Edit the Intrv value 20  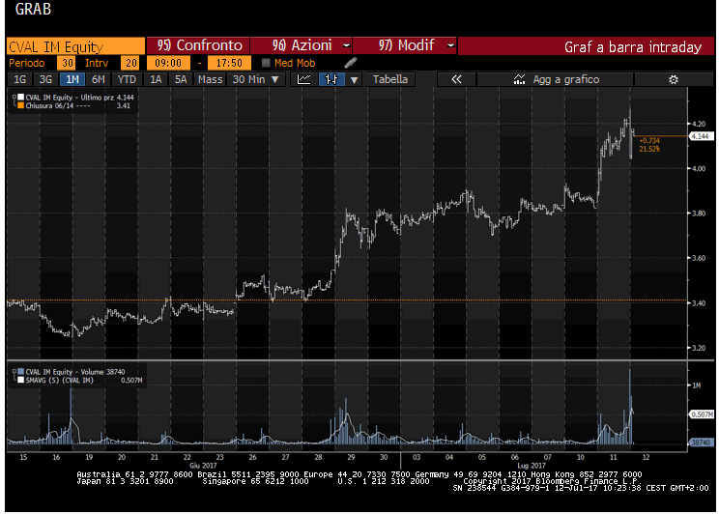131,63
